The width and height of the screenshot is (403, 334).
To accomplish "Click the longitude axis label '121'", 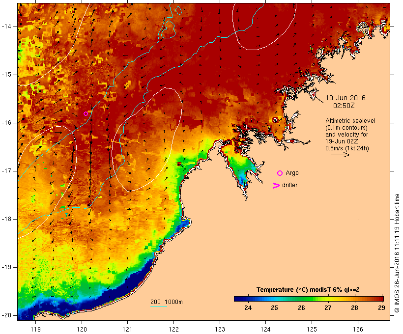I will 127,330.
